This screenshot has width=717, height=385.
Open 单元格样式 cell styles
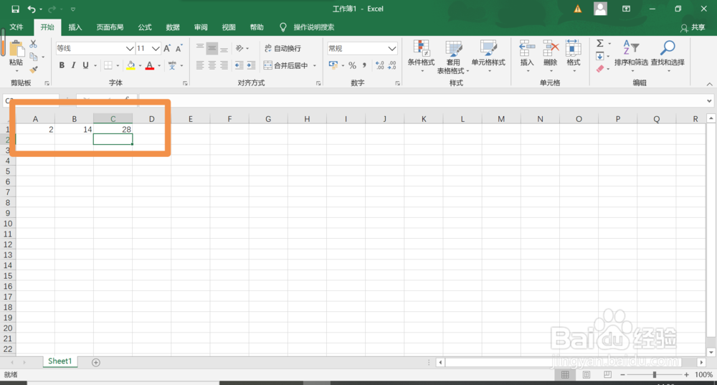coord(488,56)
